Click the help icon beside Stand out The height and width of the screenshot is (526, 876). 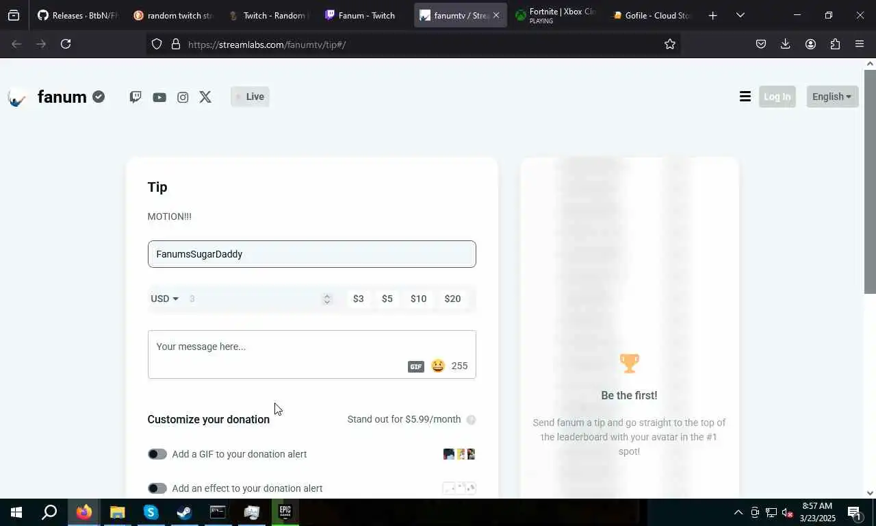[471, 420]
